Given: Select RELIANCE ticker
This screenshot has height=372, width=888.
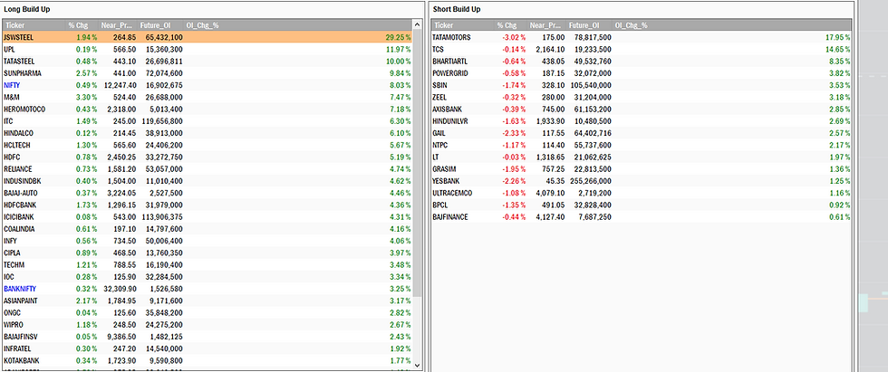Looking at the screenshot, I should 18,169.
